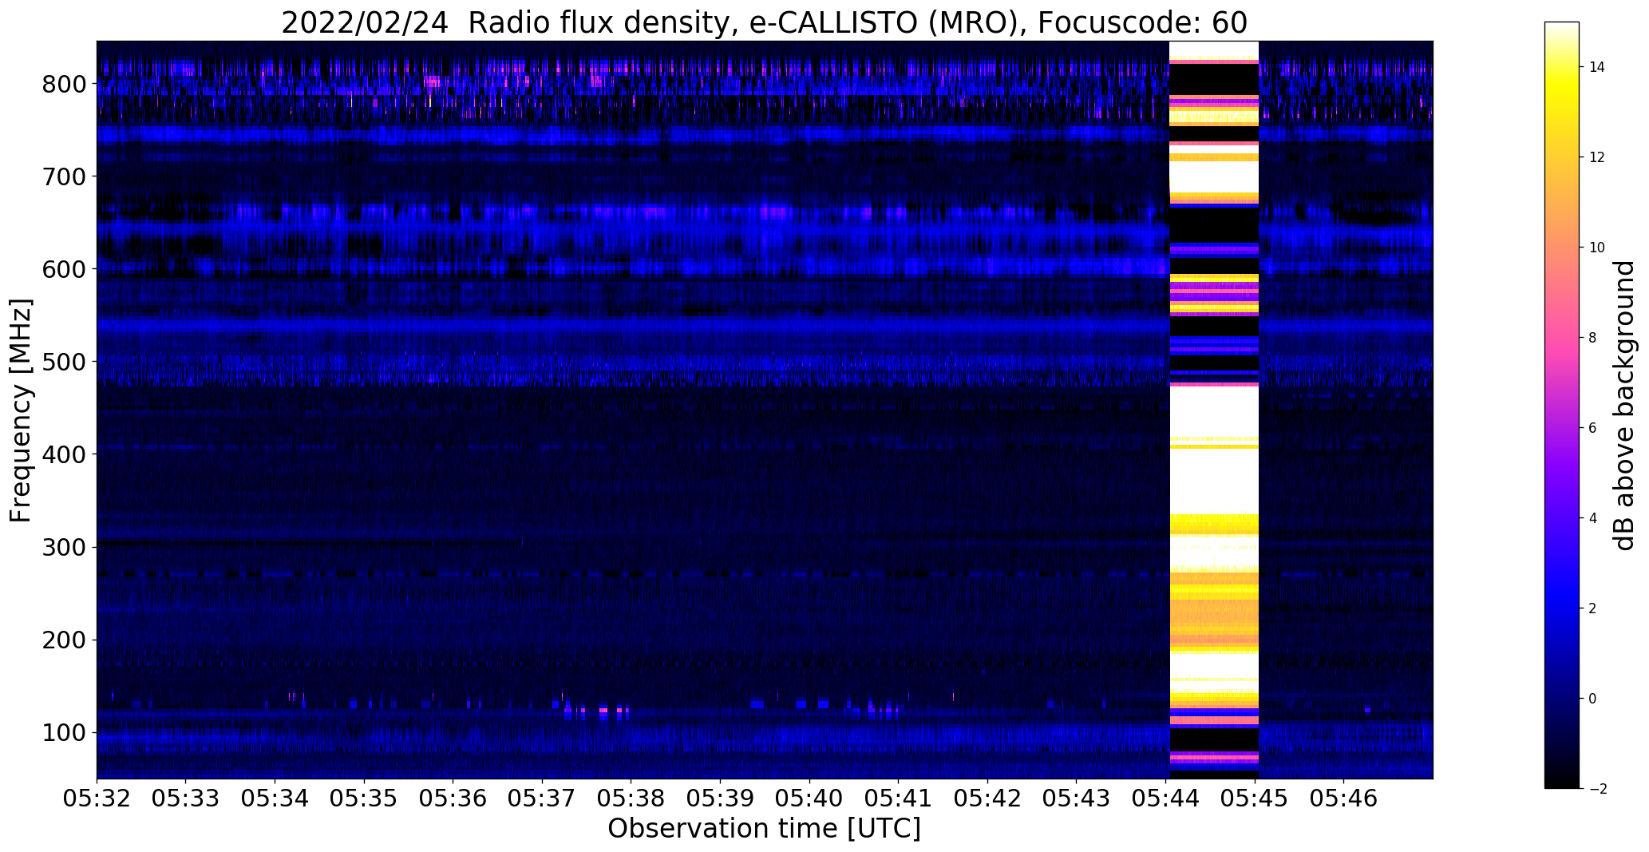1649x852 pixels.
Task: Click the 500 frequency tick label
Action: (x=65, y=362)
